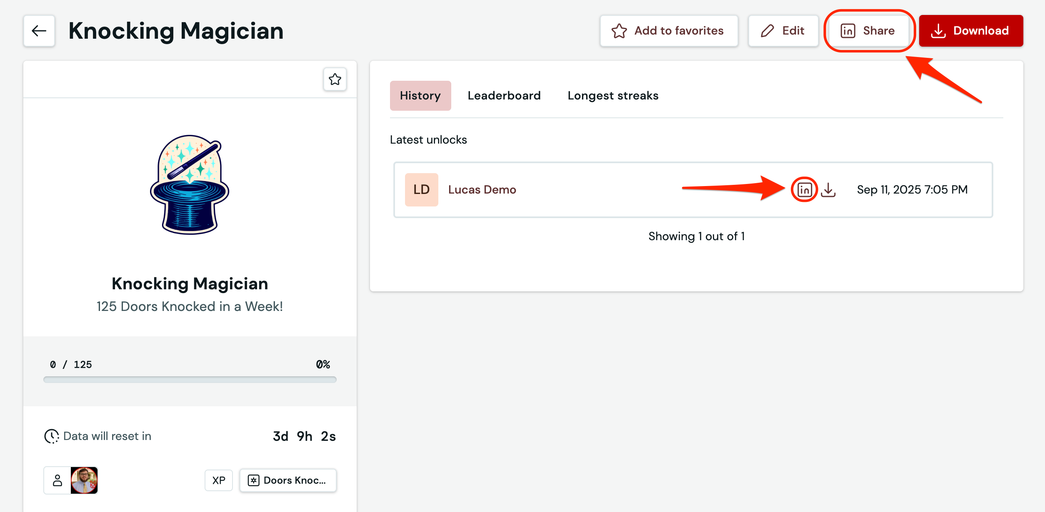Screen dimensions: 1045x512
Task: Click the person icon near user photo
Action: (57, 480)
